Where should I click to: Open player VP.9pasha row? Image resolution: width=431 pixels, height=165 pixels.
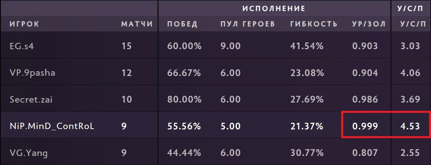[x=215, y=72]
